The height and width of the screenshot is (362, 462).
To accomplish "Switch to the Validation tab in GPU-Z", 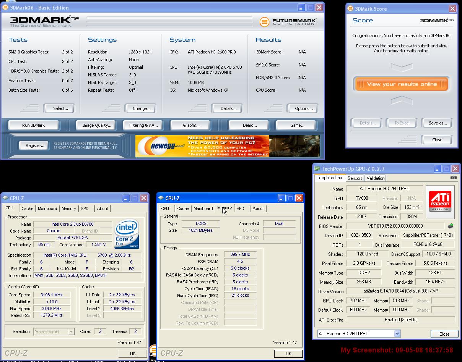I will (375, 178).
